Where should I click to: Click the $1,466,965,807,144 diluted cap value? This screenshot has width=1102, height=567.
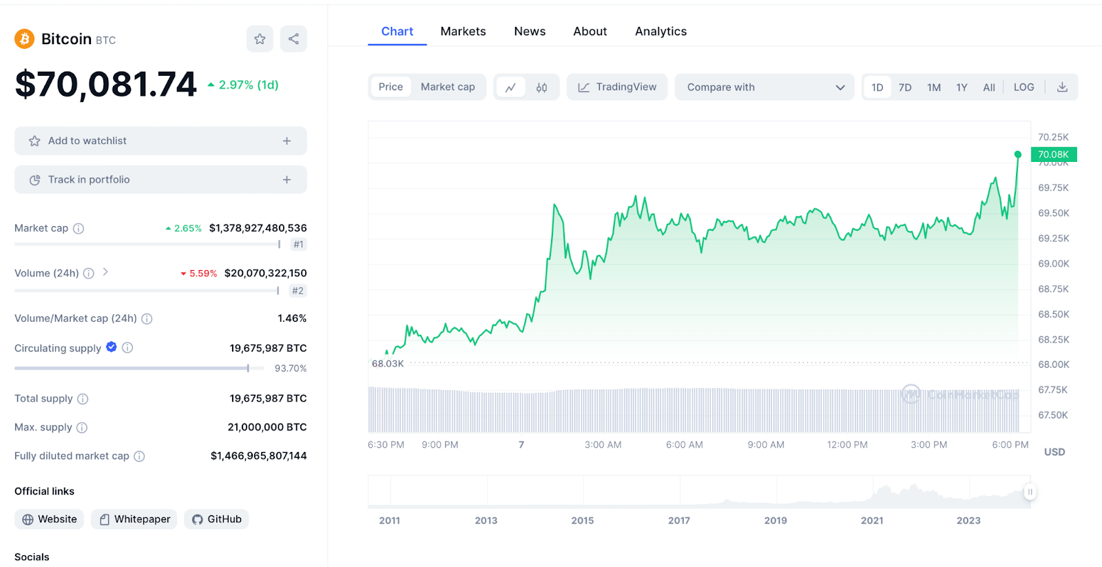click(x=259, y=456)
